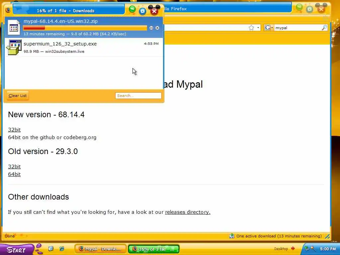The height and width of the screenshot is (255, 340).
Task: Click the magnifier search icon
Action: (x=324, y=28)
